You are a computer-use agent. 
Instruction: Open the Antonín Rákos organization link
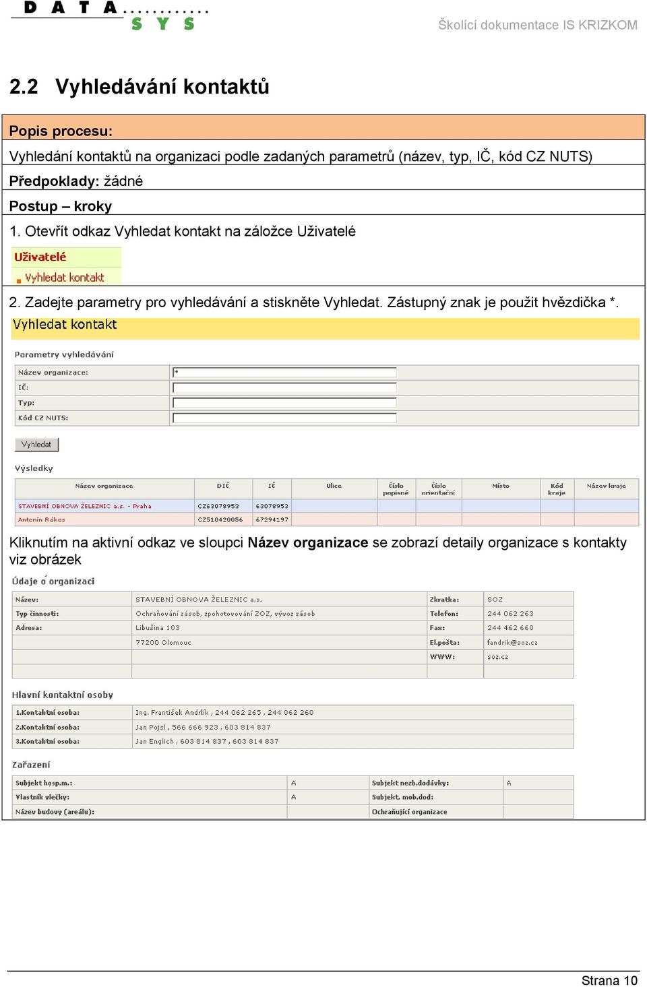(x=42, y=519)
